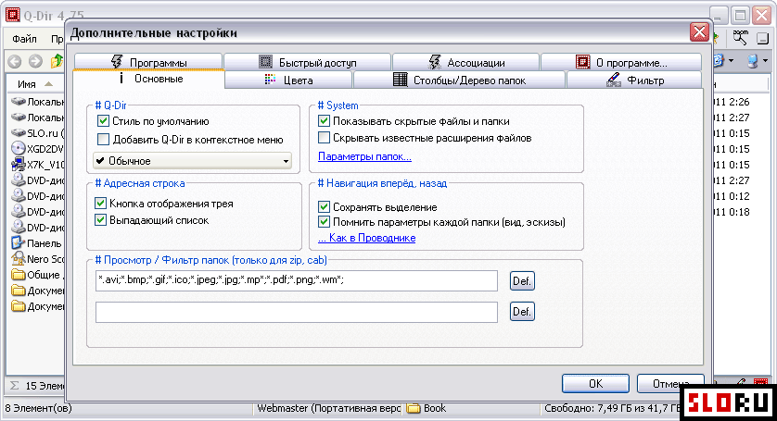Click Def. button beside the *.avi filter field
The image size is (777, 421).
522,281
